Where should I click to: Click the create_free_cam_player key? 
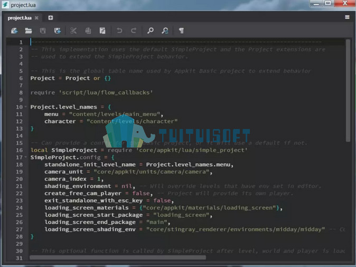pos(83,194)
